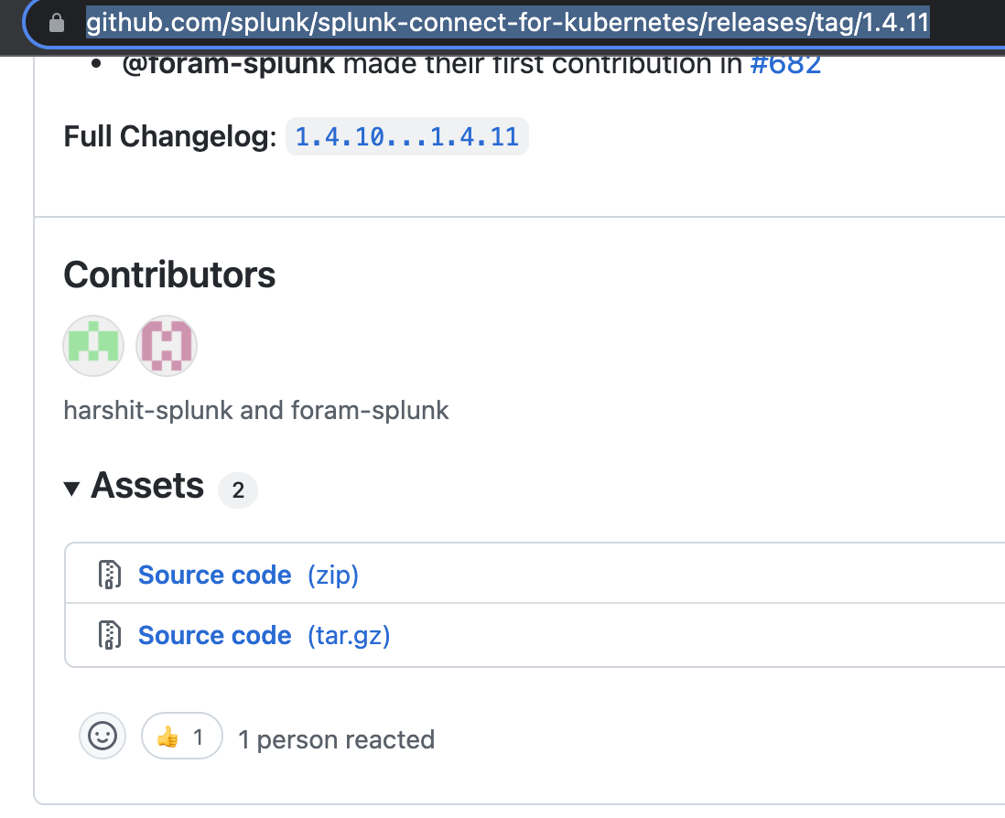Download Source code (zip)

click(x=249, y=575)
